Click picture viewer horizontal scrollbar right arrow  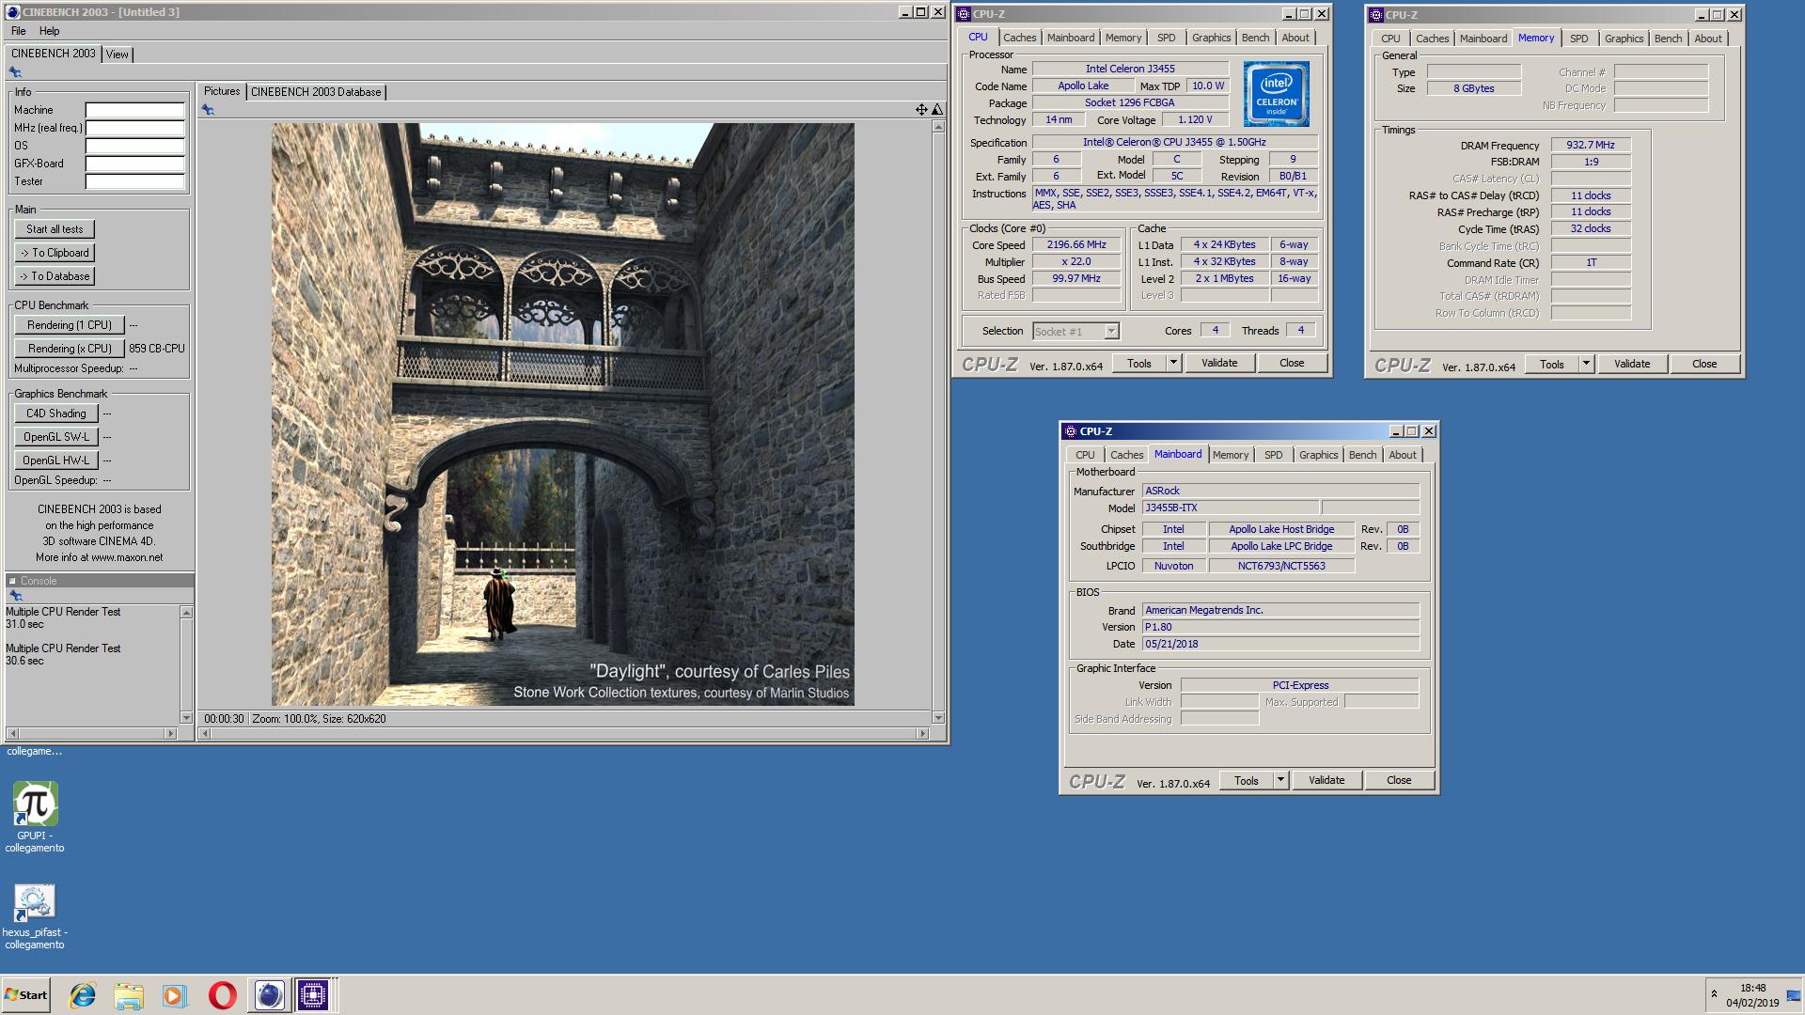click(923, 733)
